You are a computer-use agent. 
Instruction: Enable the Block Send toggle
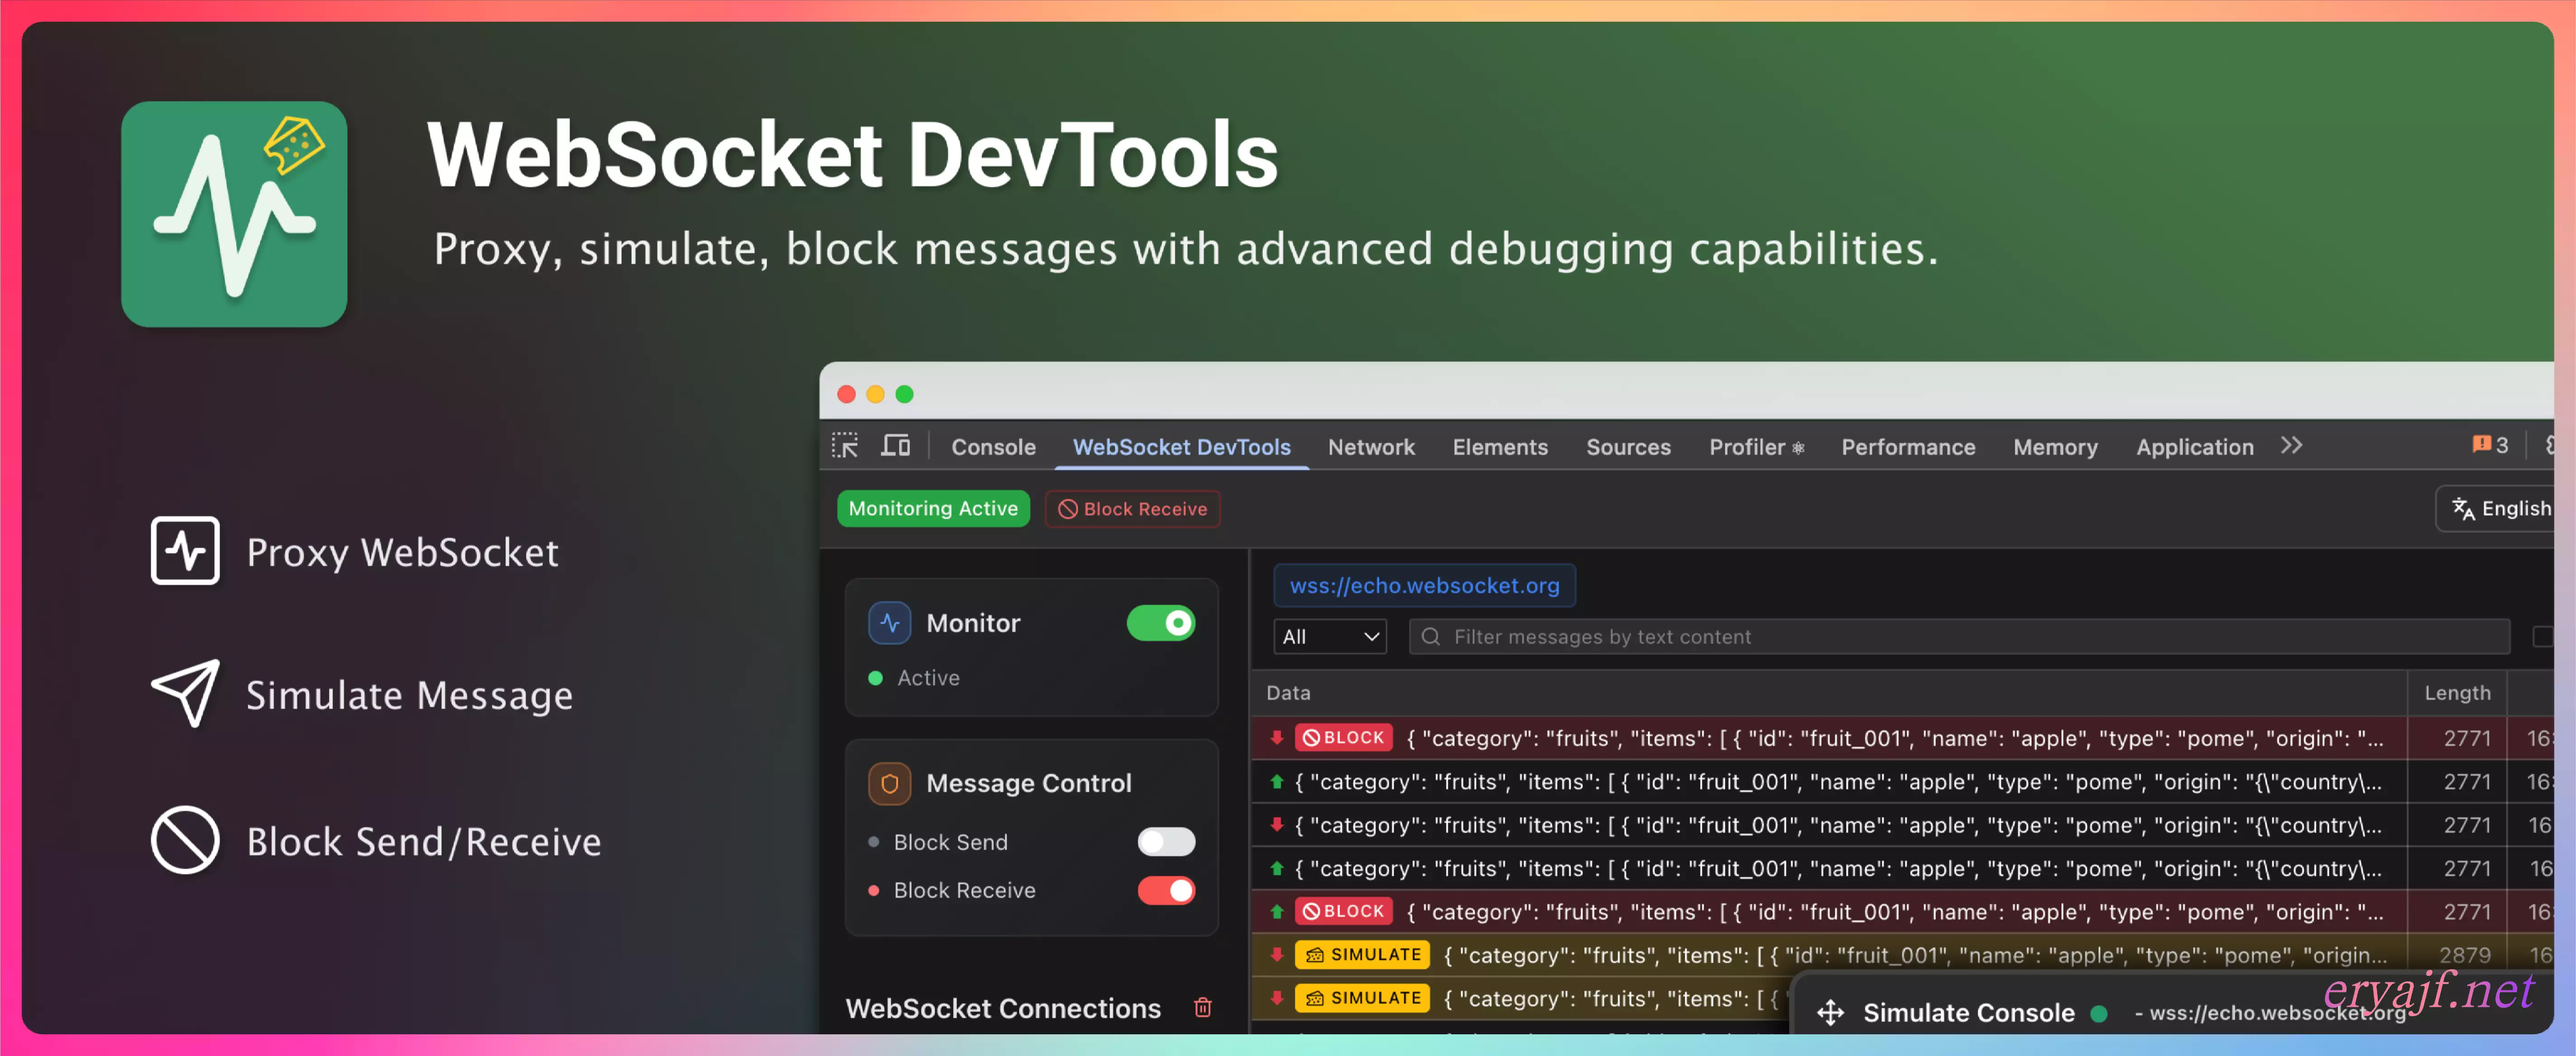[1166, 842]
